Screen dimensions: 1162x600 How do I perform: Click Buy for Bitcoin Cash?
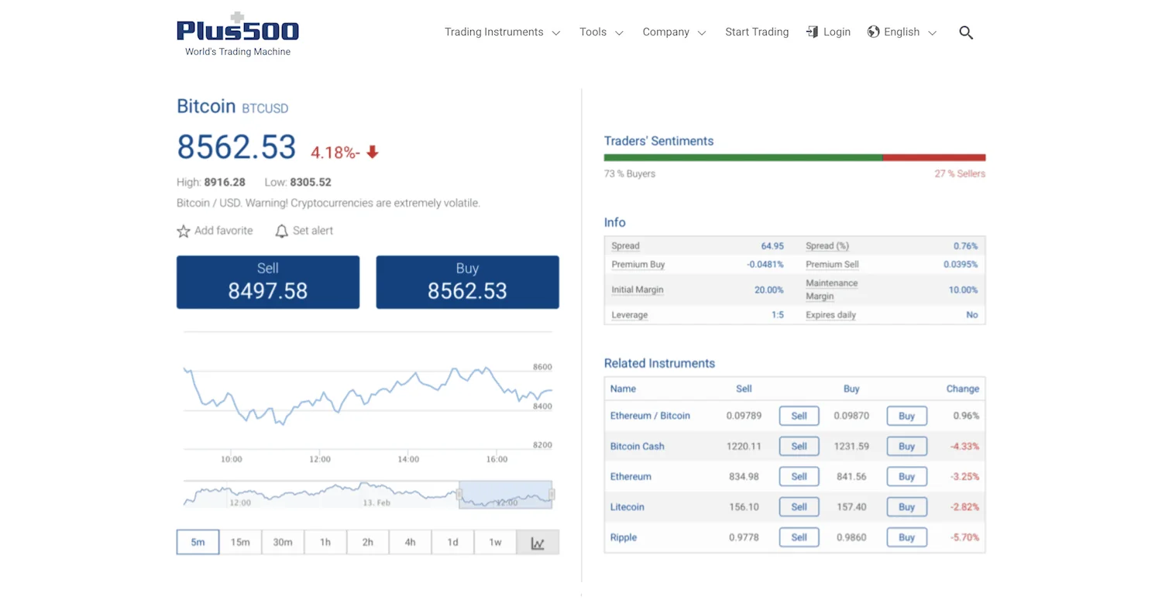[906, 446]
